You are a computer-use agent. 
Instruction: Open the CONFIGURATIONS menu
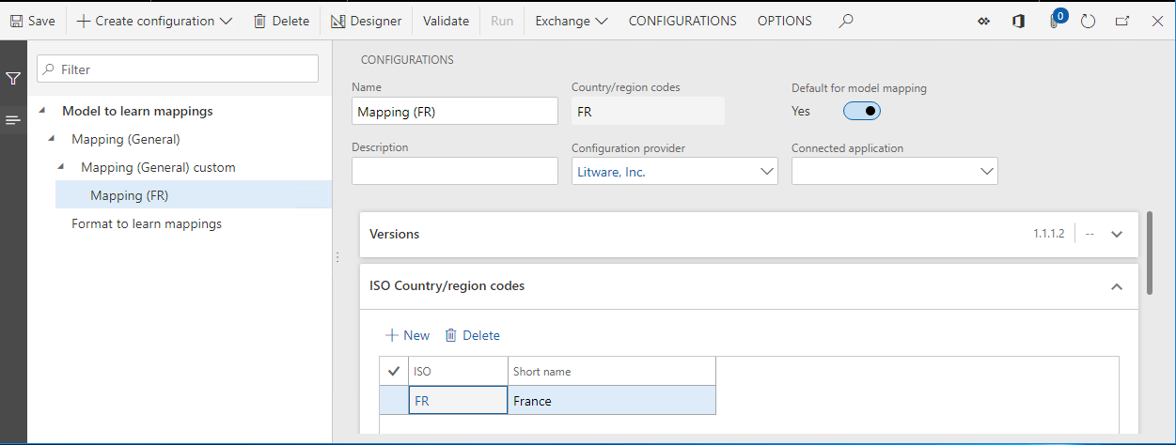[682, 21]
